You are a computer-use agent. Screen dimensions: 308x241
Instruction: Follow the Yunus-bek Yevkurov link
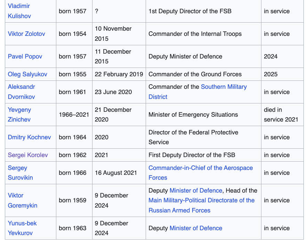(22, 228)
